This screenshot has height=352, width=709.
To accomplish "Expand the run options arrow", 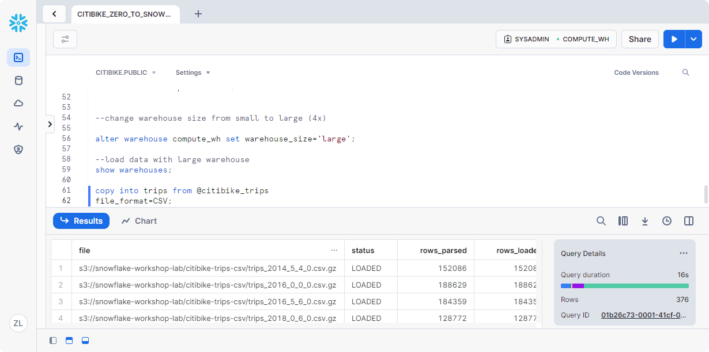I will click(693, 39).
